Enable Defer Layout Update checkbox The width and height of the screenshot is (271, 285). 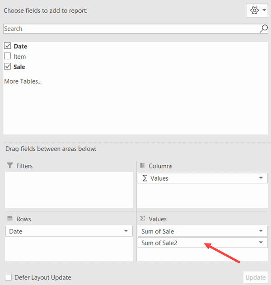pos(8,277)
